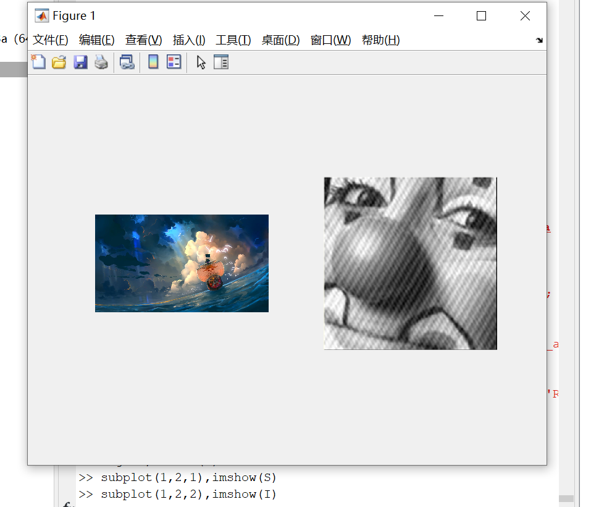This screenshot has width=612, height=507.
Task: Open the 工具(T) menu
Action: coord(233,40)
